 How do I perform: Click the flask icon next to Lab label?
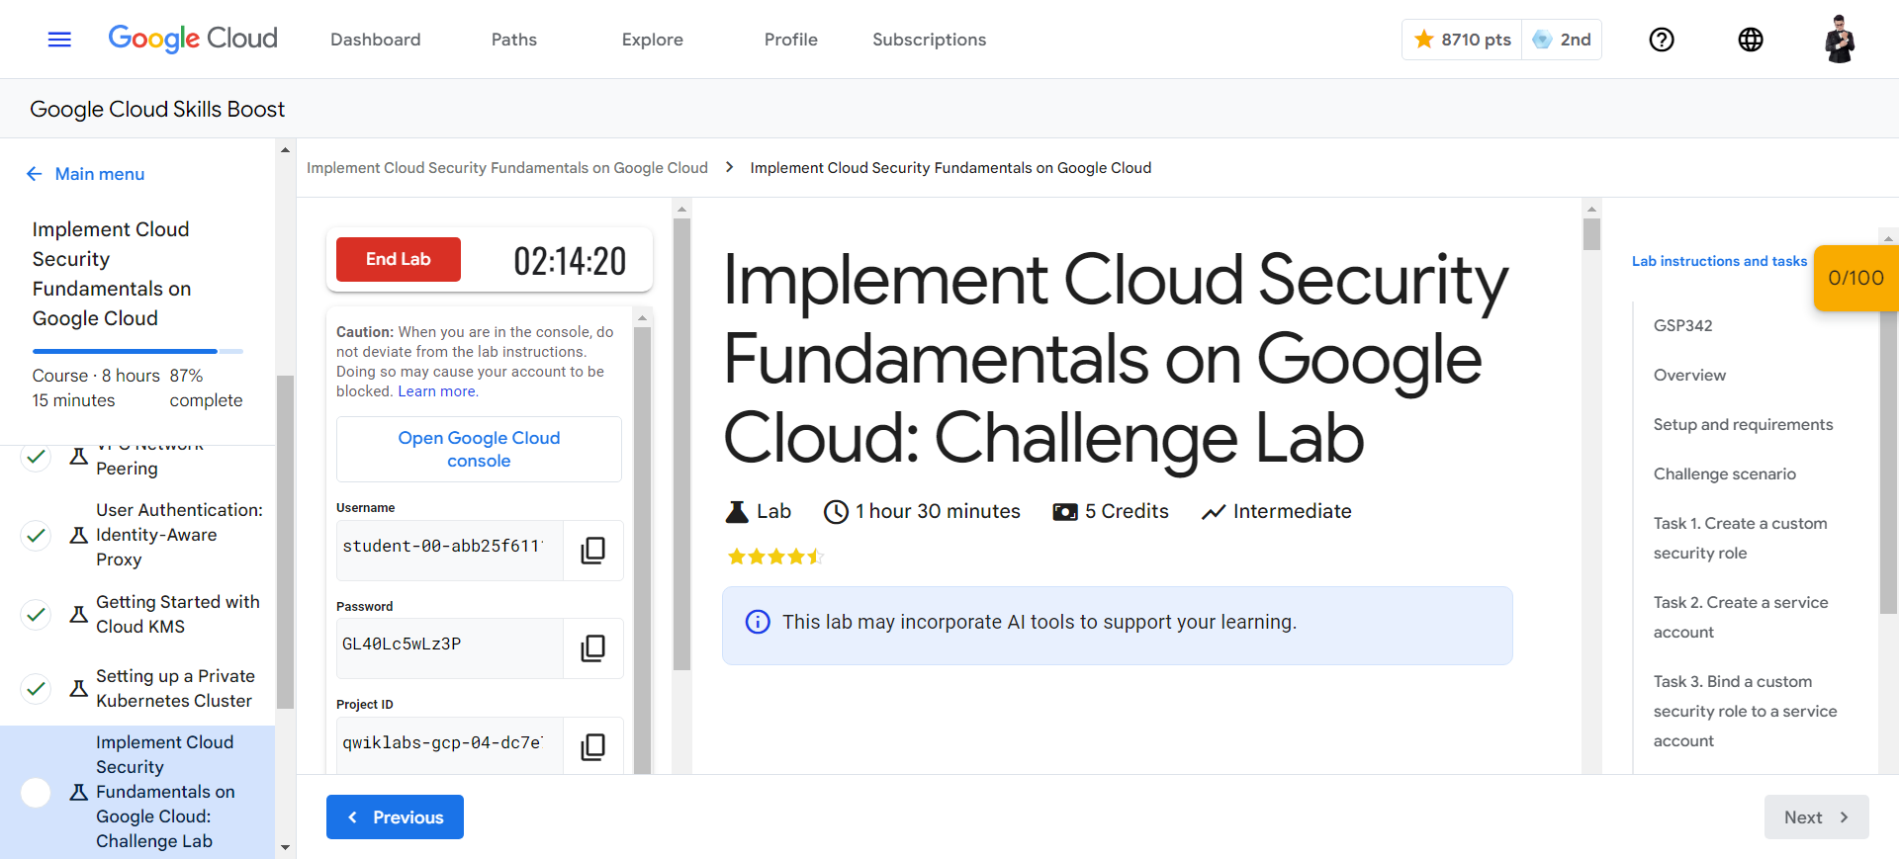click(x=737, y=512)
